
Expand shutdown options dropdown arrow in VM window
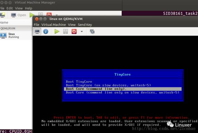tap(82, 31)
